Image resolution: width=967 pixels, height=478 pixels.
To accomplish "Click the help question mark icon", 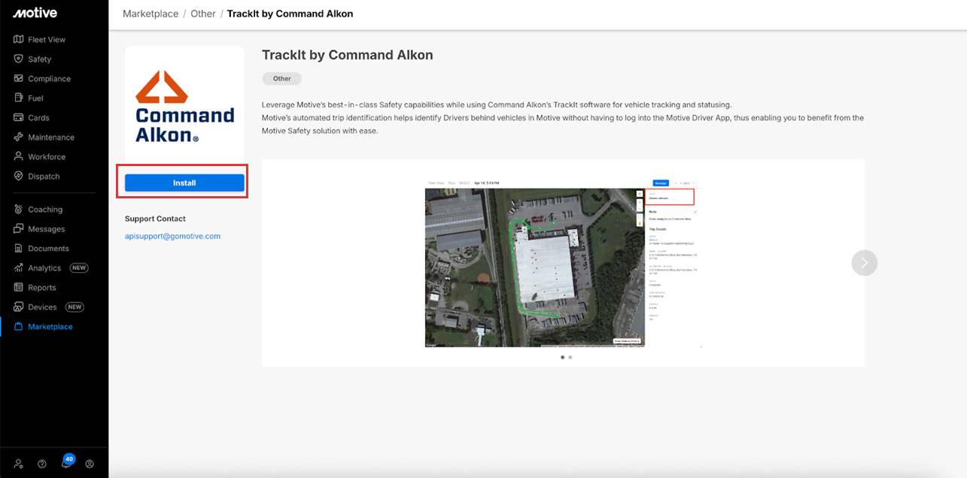I will pyautogui.click(x=42, y=464).
